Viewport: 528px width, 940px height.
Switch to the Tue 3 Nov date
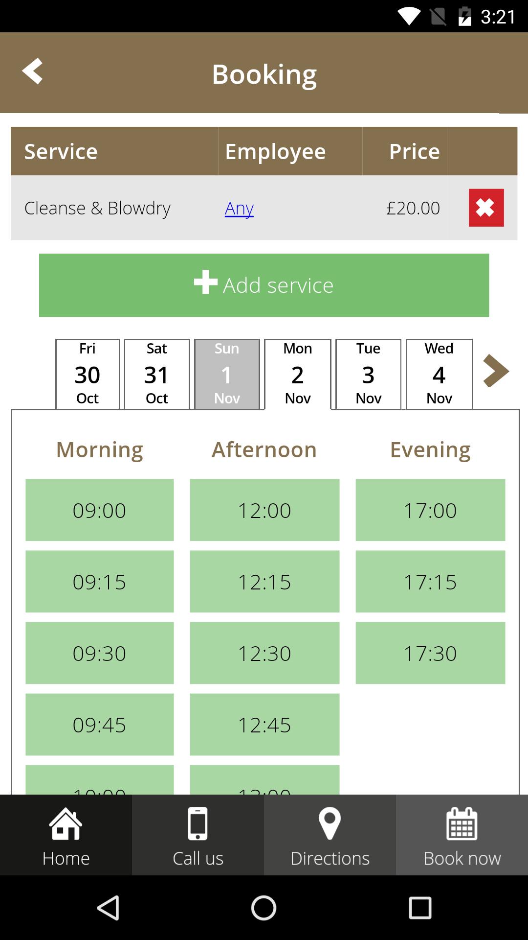tap(368, 374)
